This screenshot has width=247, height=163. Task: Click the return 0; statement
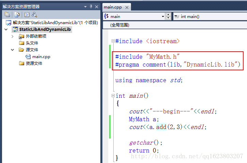click(144, 150)
